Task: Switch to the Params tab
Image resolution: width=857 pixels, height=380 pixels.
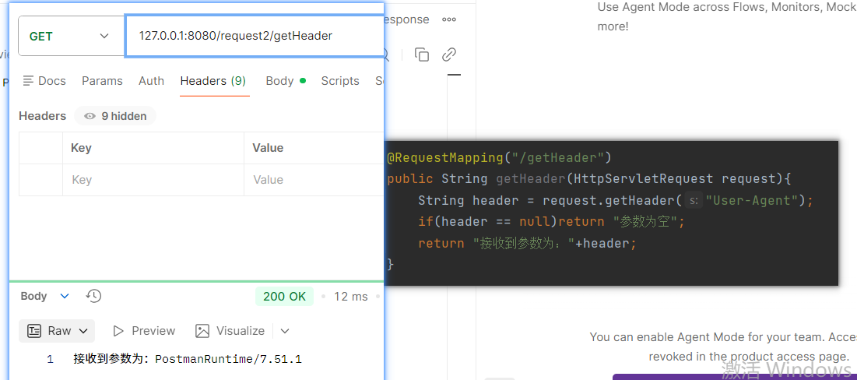Action: click(x=102, y=81)
